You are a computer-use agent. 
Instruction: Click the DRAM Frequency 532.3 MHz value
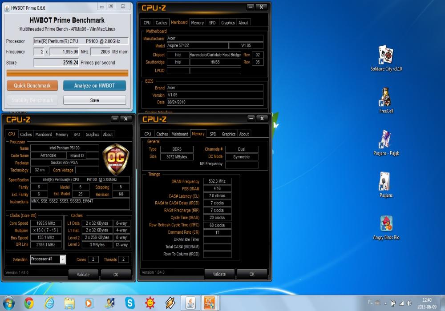point(218,181)
